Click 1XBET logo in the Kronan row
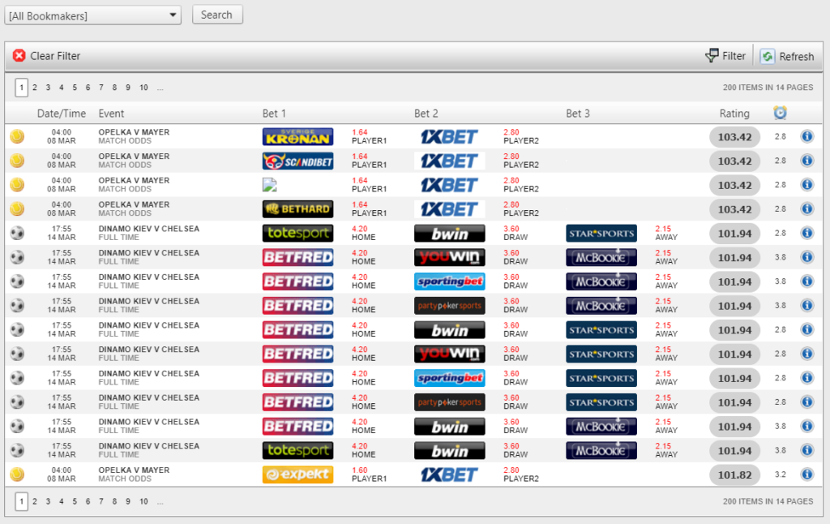The width and height of the screenshot is (830, 524). pos(449,137)
